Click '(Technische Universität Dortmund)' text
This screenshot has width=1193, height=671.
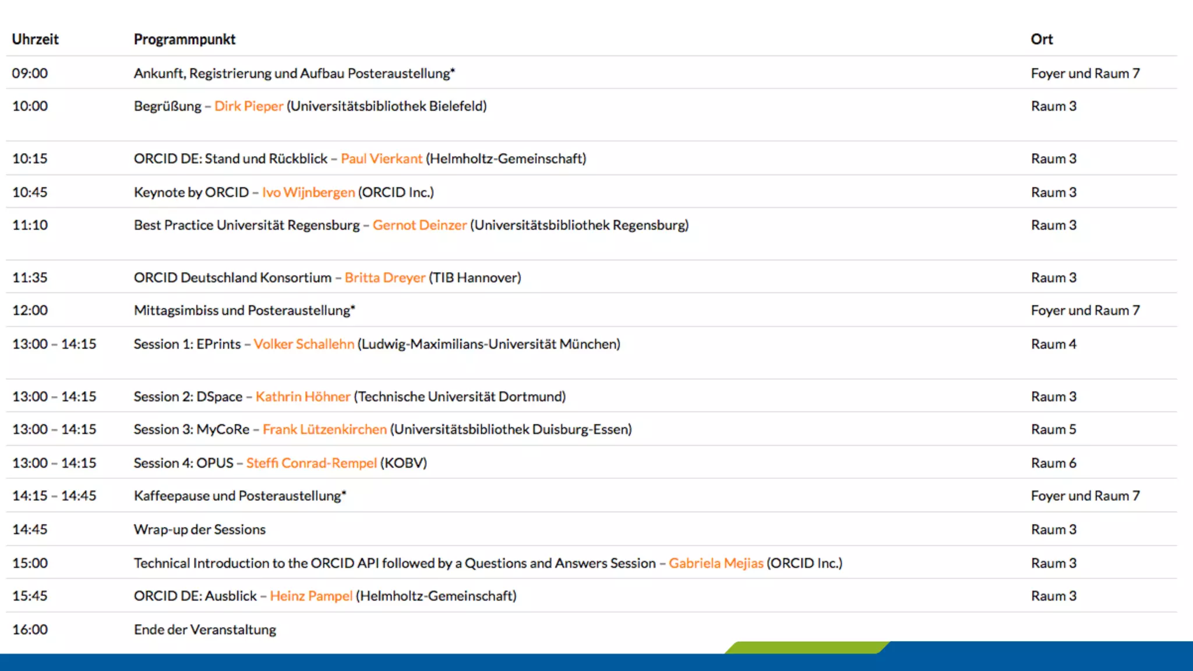tap(460, 396)
